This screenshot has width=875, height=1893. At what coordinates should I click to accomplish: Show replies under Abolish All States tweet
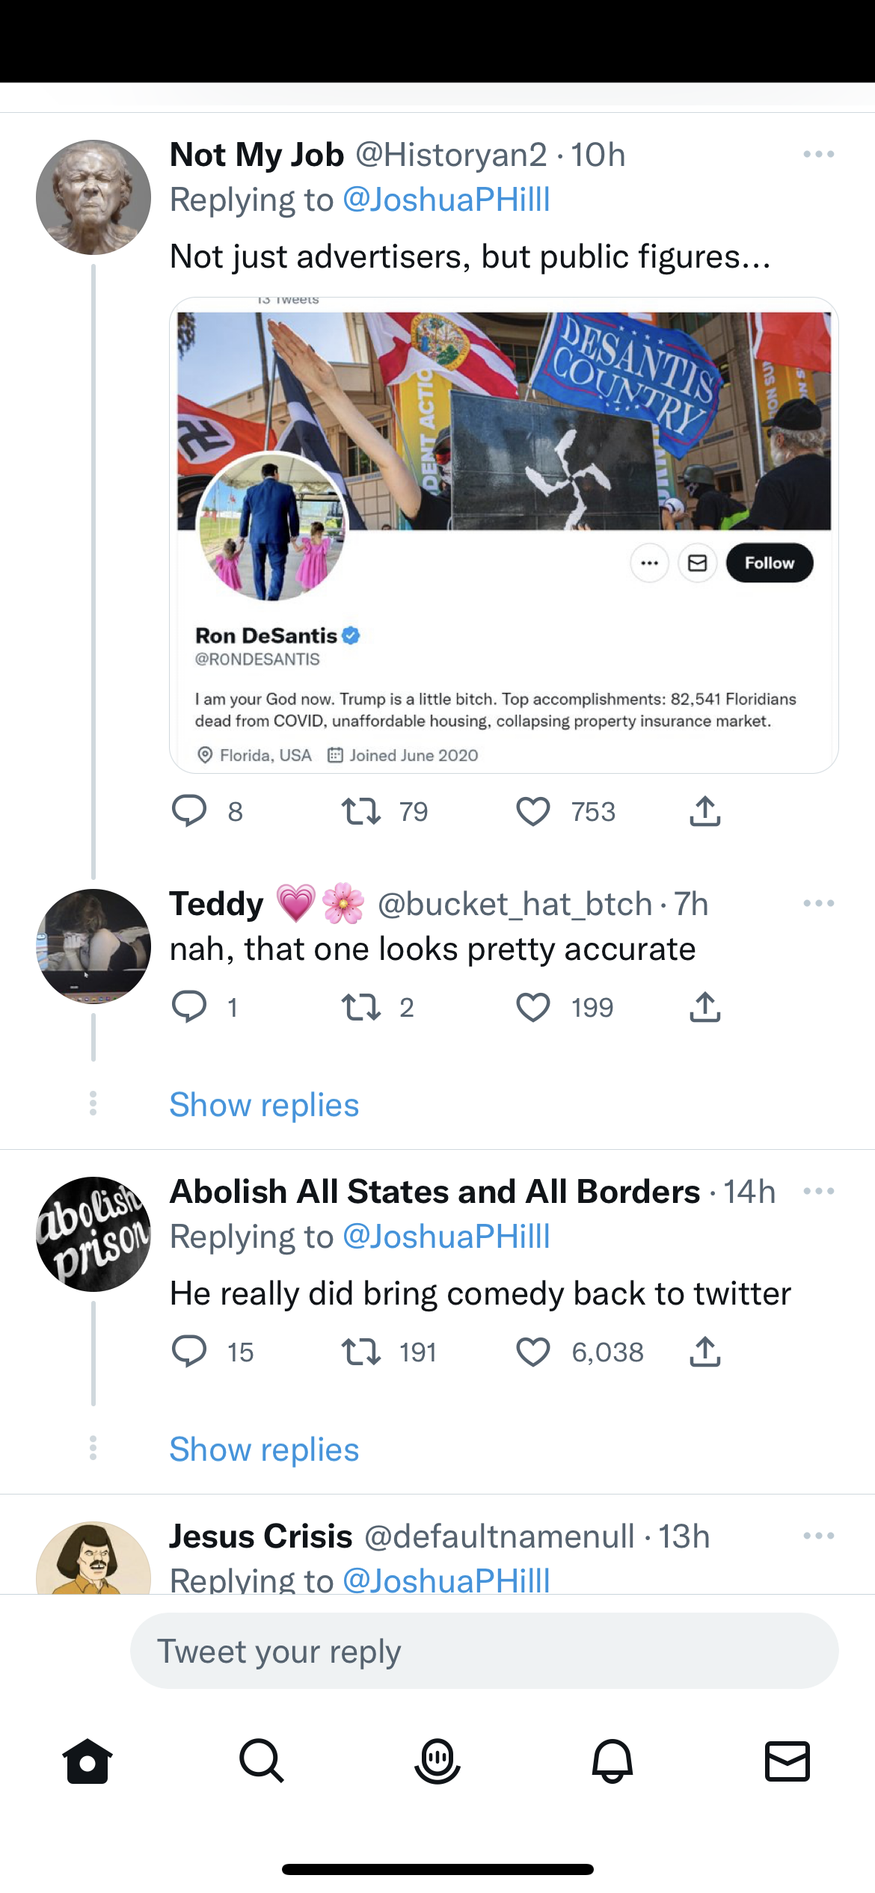tap(264, 1450)
